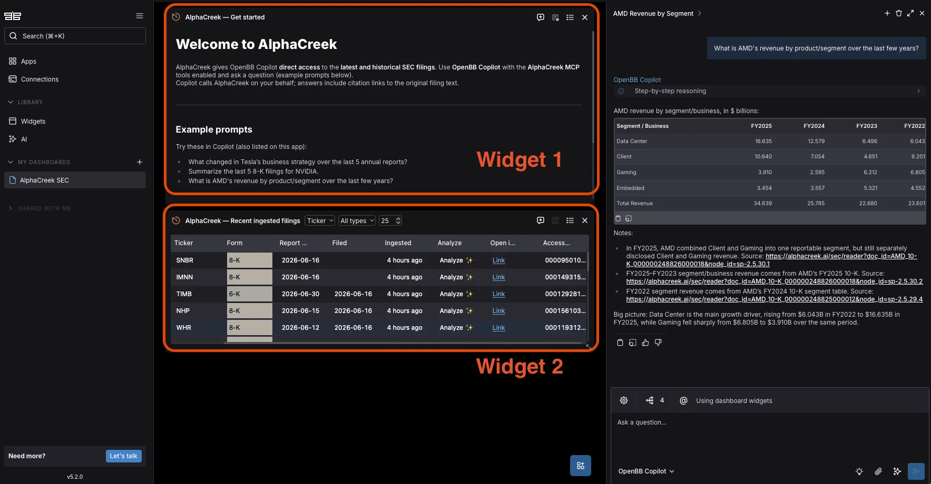Image resolution: width=931 pixels, height=484 pixels.
Task: Open the Link for the WHR filing
Action: tap(498, 328)
